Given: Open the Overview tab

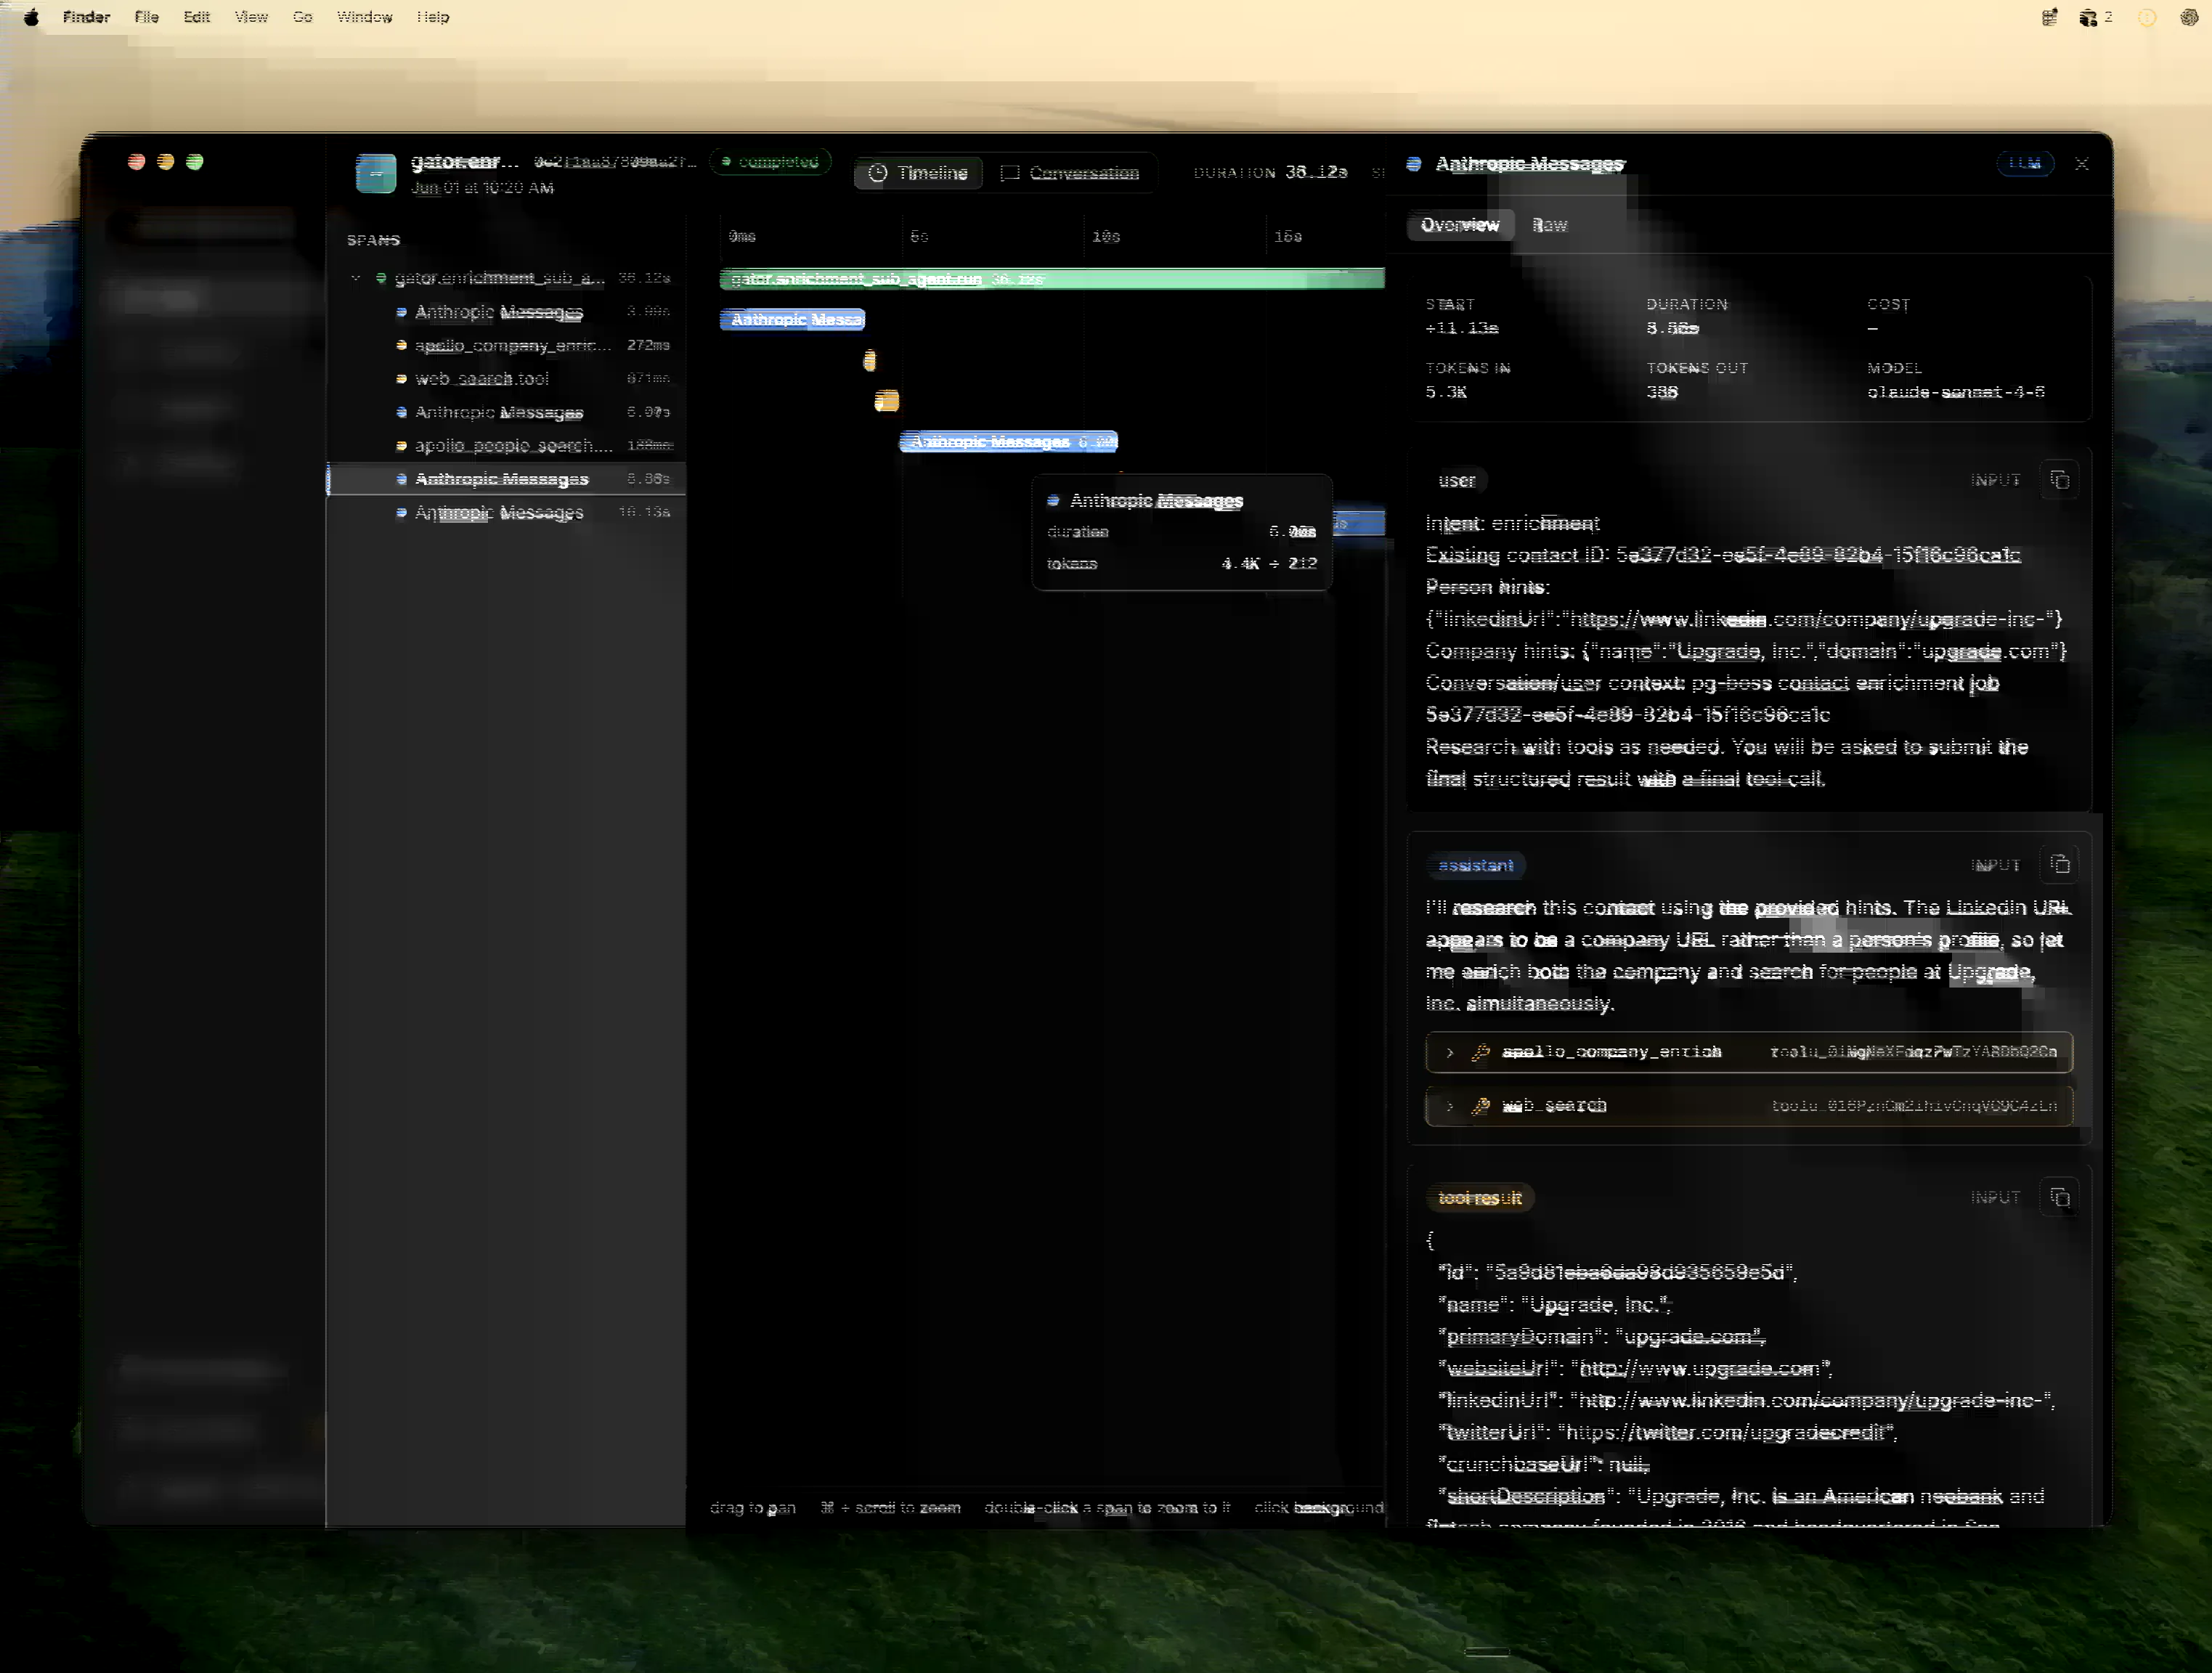Looking at the screenshot, I should (x=1460, y=225).
